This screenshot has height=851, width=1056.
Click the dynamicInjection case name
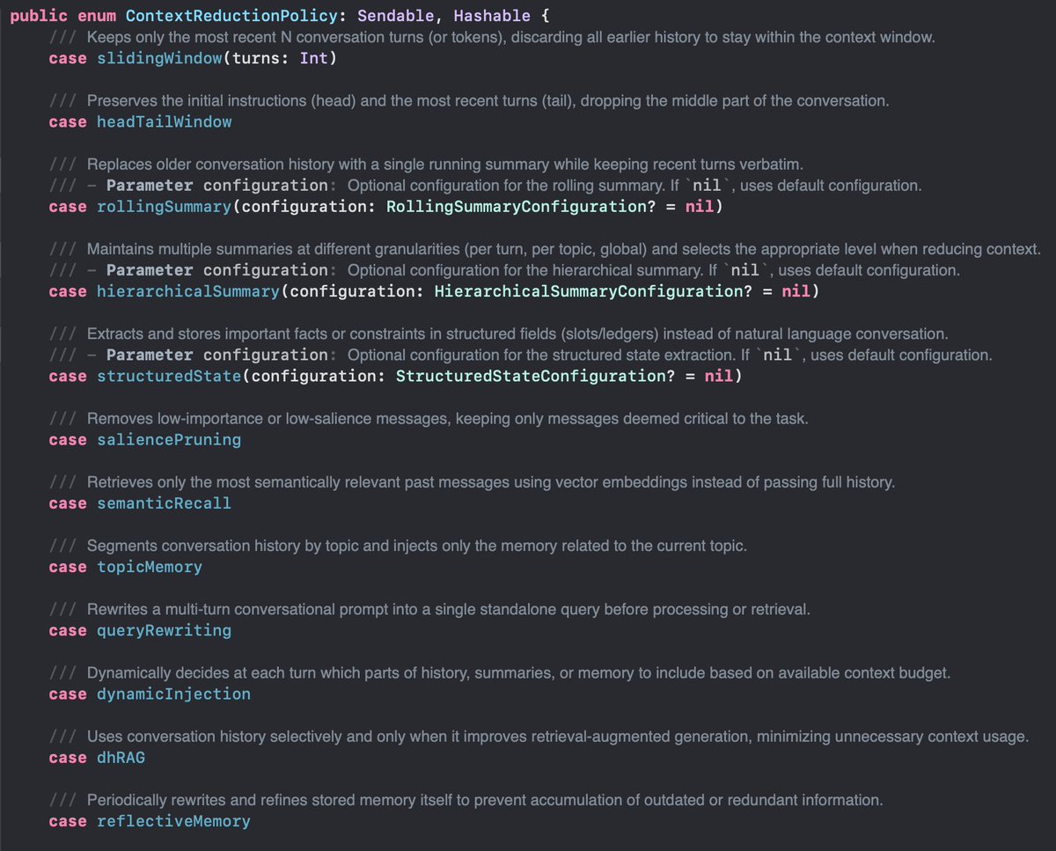[x=174, y=693]
